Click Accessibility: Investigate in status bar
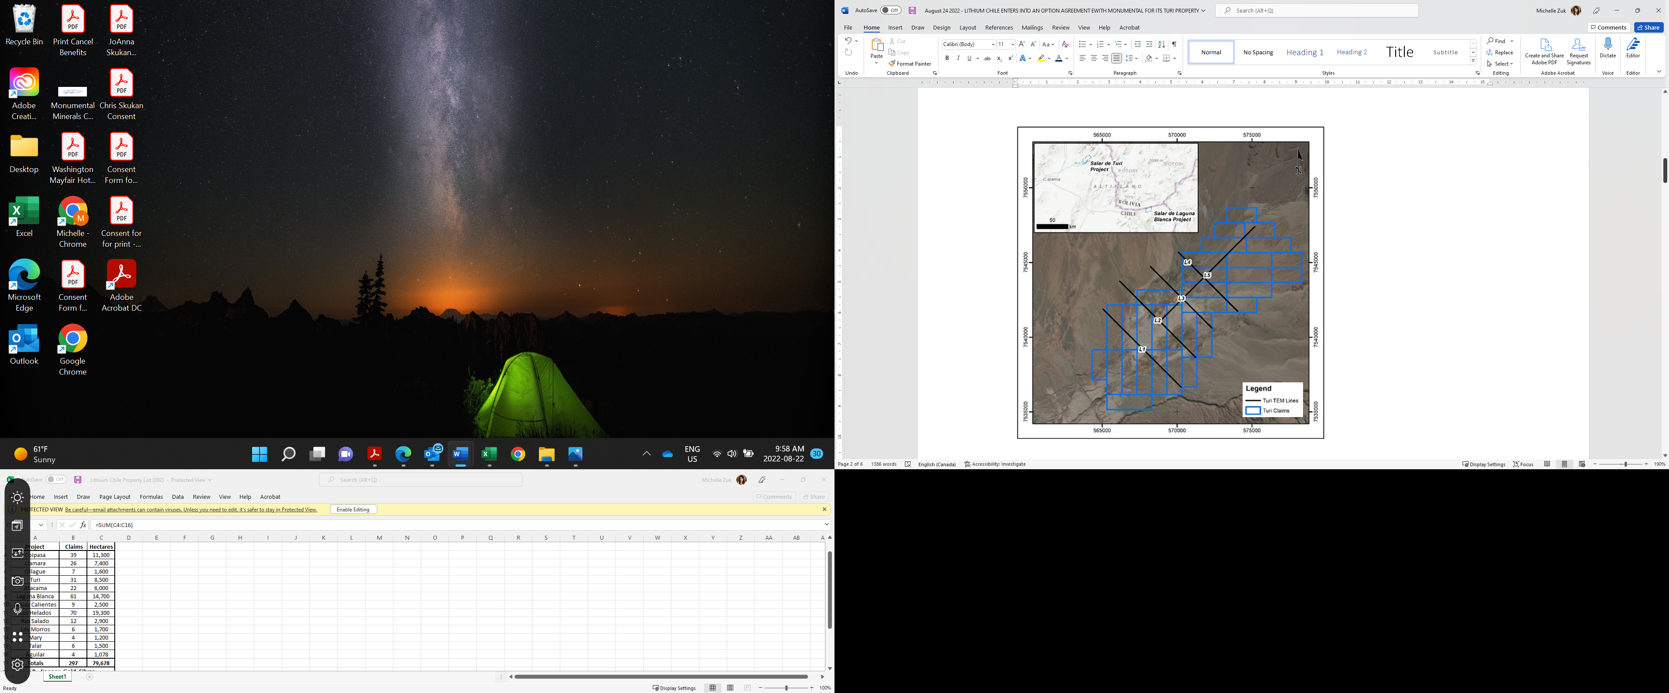This screenshot has height=693, width=1669. coord(994,464)
